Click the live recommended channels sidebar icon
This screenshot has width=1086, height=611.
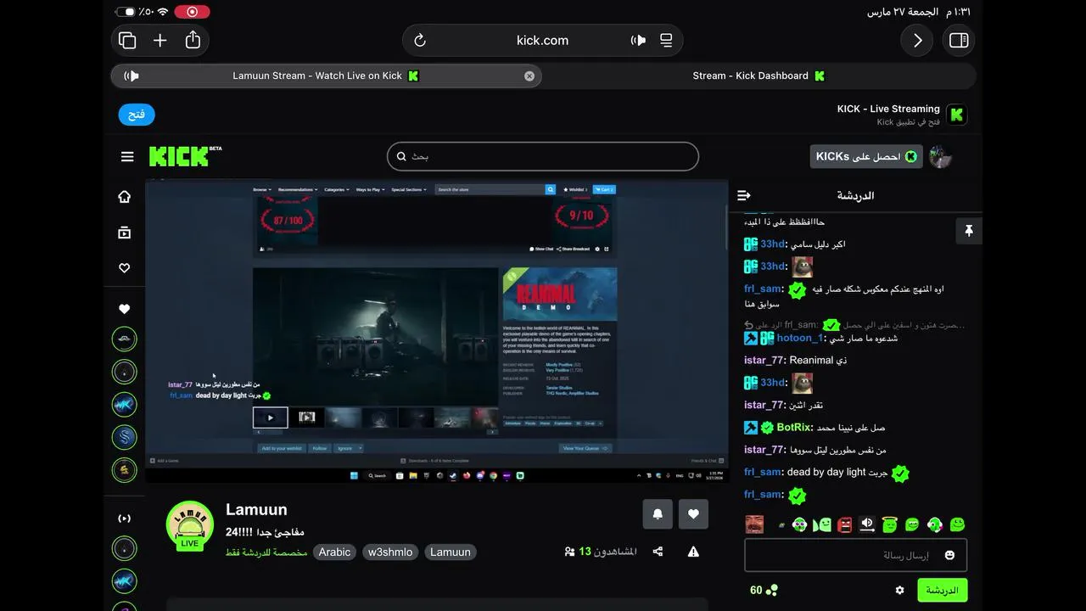coord(124,518)
